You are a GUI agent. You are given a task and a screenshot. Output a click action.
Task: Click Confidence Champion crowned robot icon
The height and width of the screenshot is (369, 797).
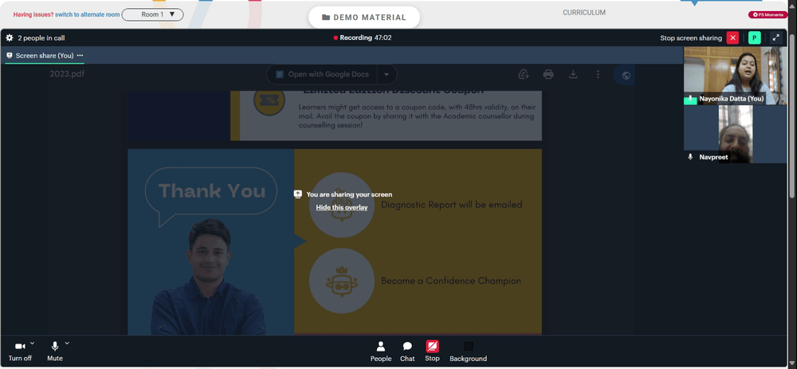click(342, 281)
